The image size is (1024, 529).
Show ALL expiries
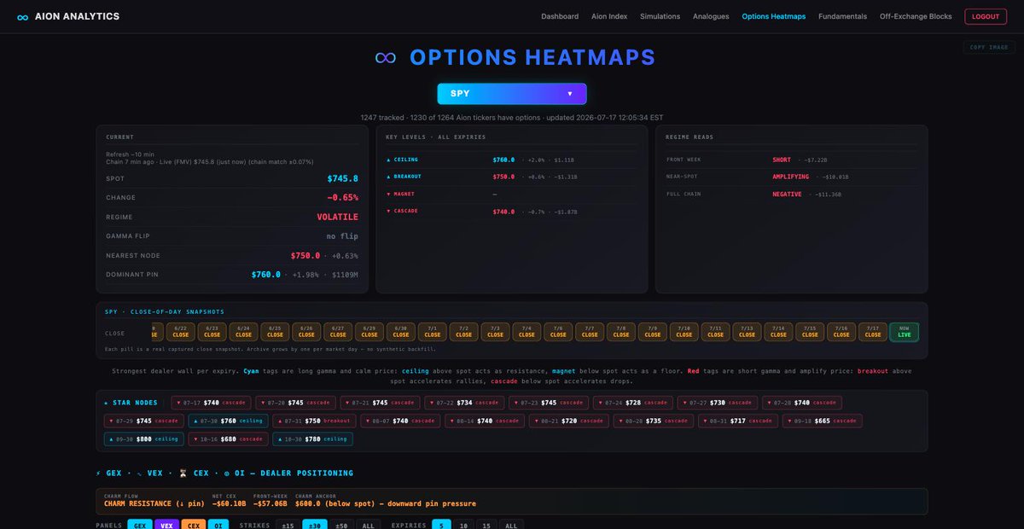coord(511,526)
